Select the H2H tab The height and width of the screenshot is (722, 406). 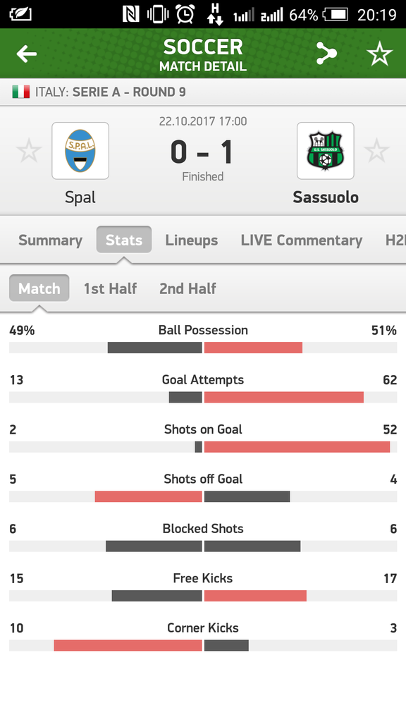pos(395,240)
